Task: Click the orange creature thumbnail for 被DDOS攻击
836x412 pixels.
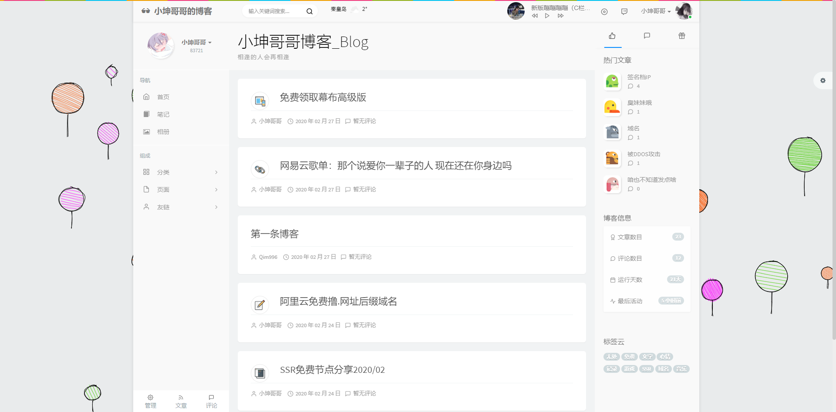Action: [x=612, y=158]
